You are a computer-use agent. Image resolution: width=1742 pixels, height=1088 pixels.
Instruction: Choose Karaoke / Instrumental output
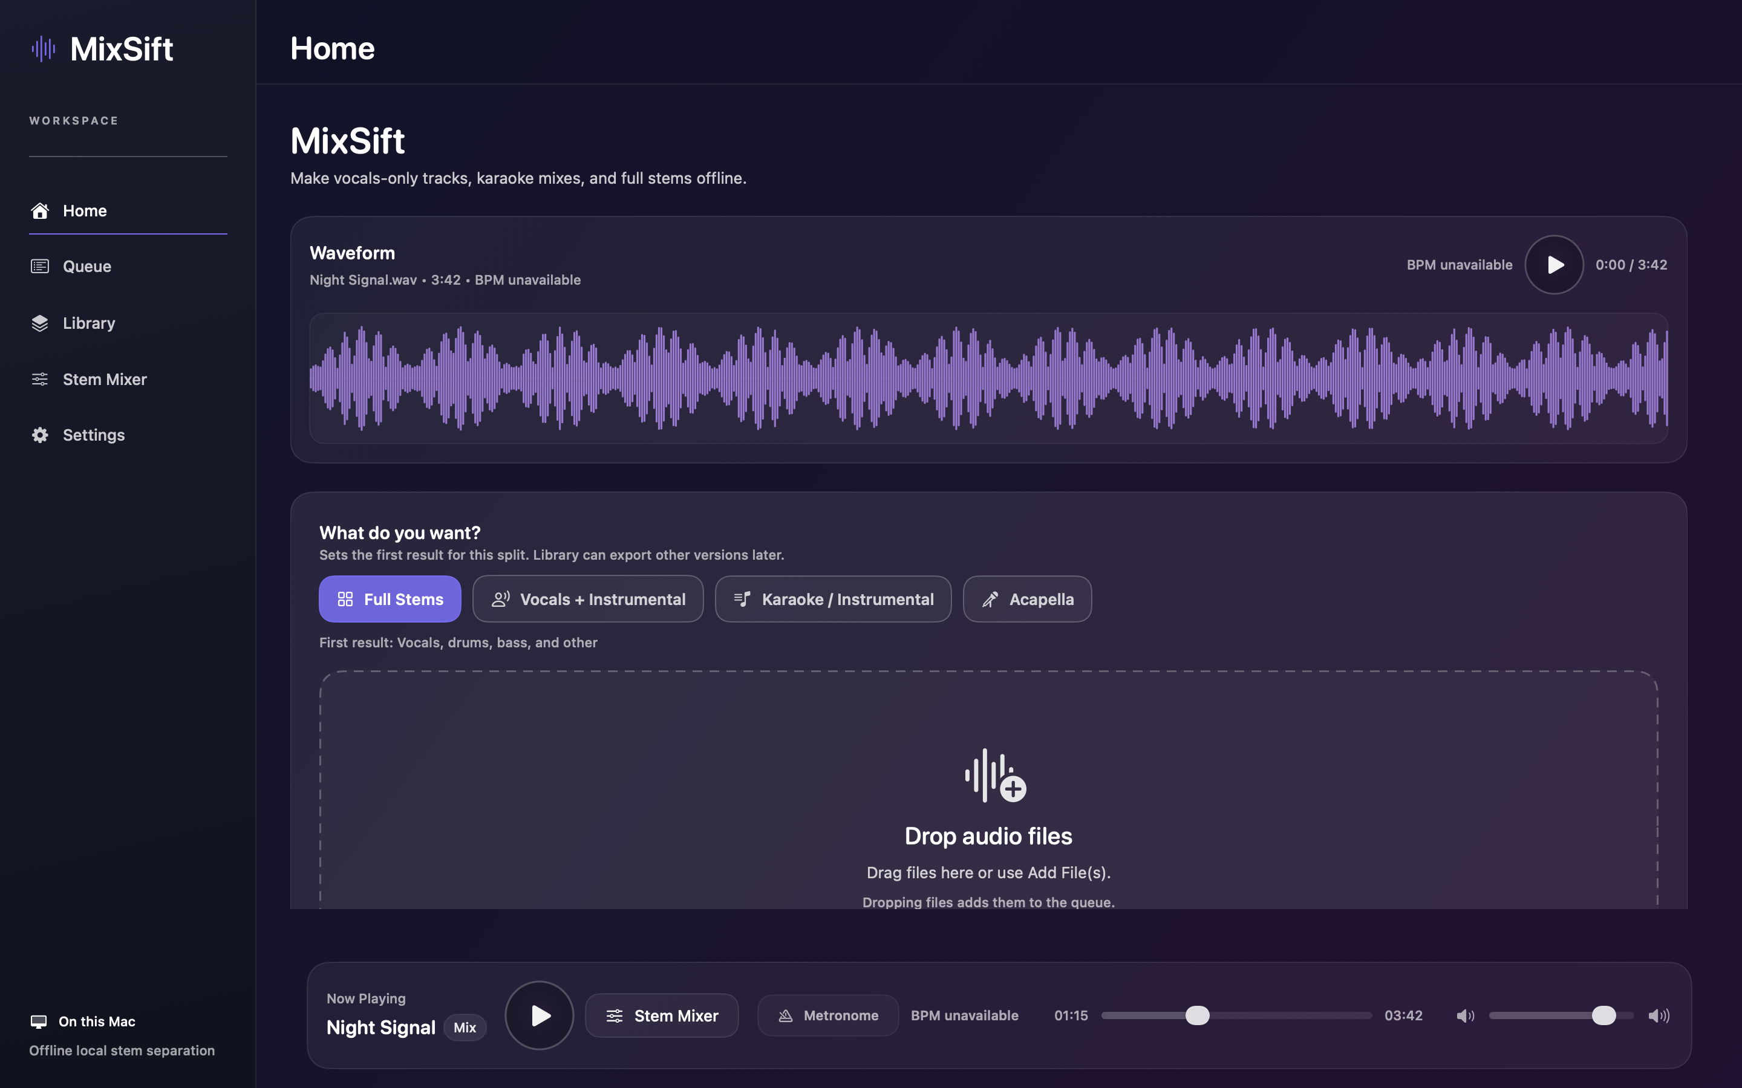833,598
